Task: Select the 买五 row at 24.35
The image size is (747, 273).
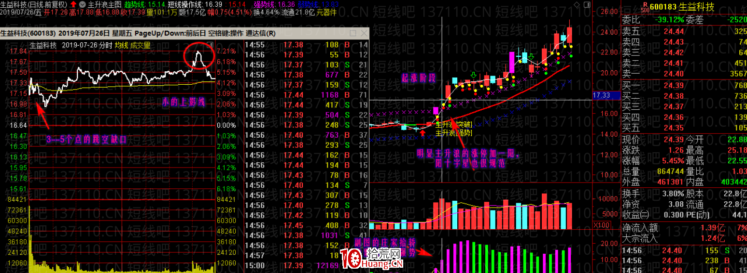Action: 684,128
